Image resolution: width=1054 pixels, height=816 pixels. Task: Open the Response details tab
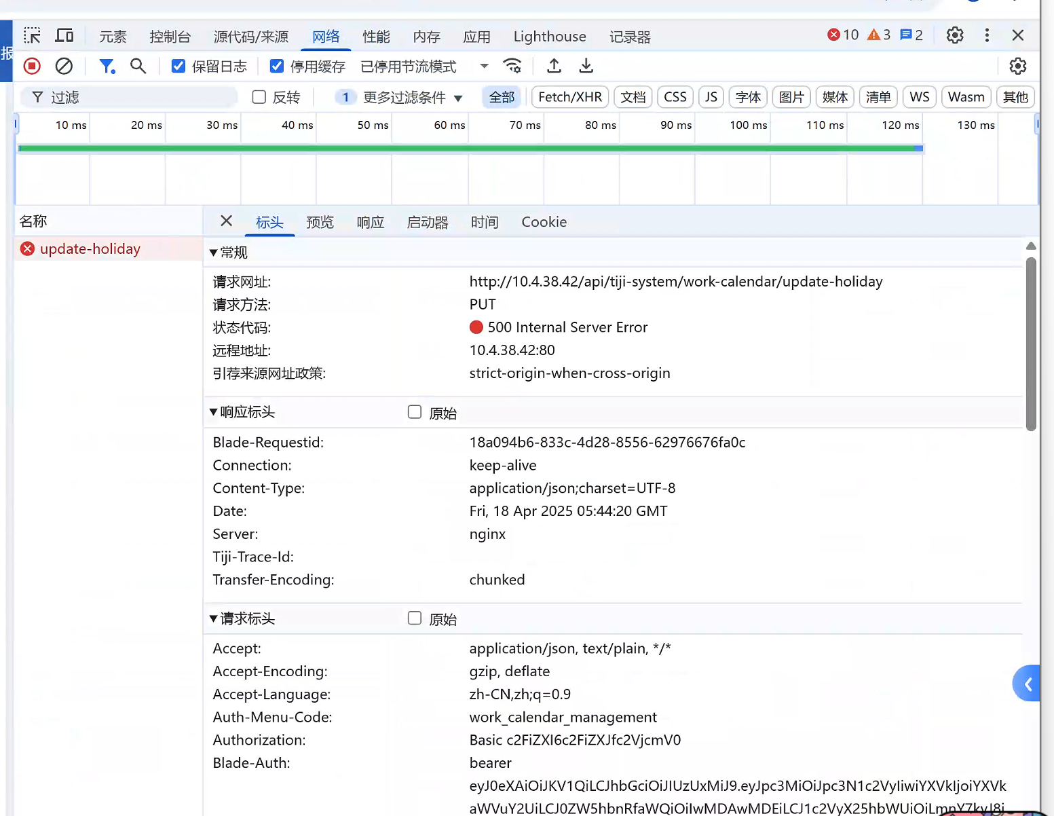click(371, 222)
